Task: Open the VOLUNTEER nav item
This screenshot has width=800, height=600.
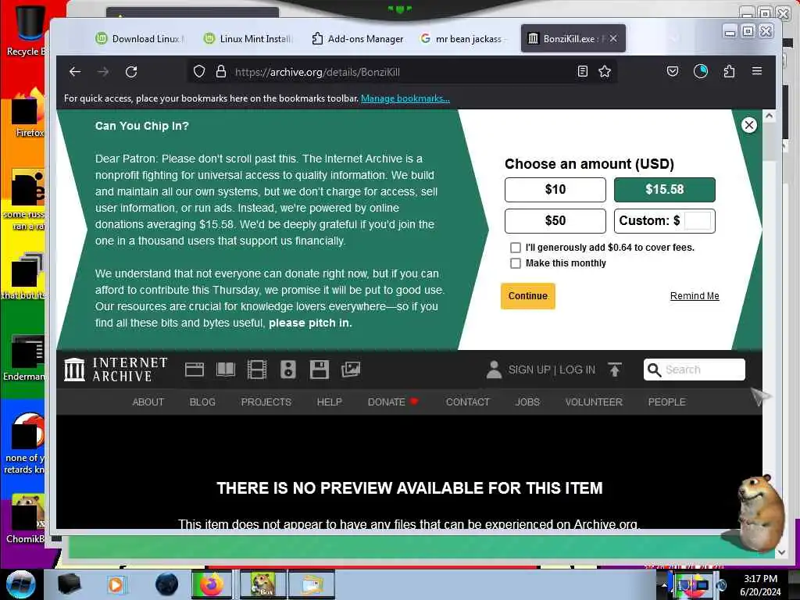Action: [x=594, y=402]
